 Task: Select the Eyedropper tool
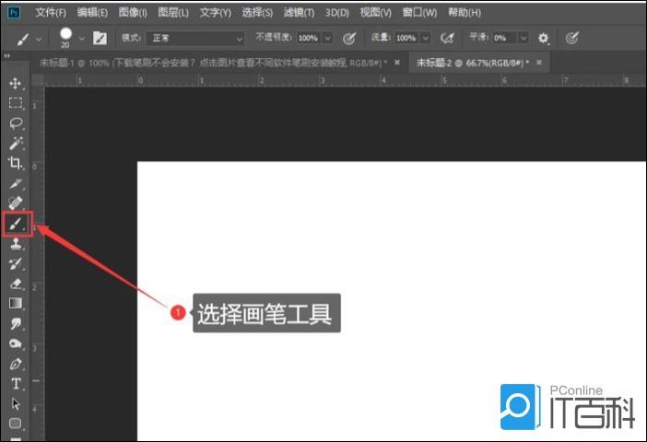click(x=16, y=183)
